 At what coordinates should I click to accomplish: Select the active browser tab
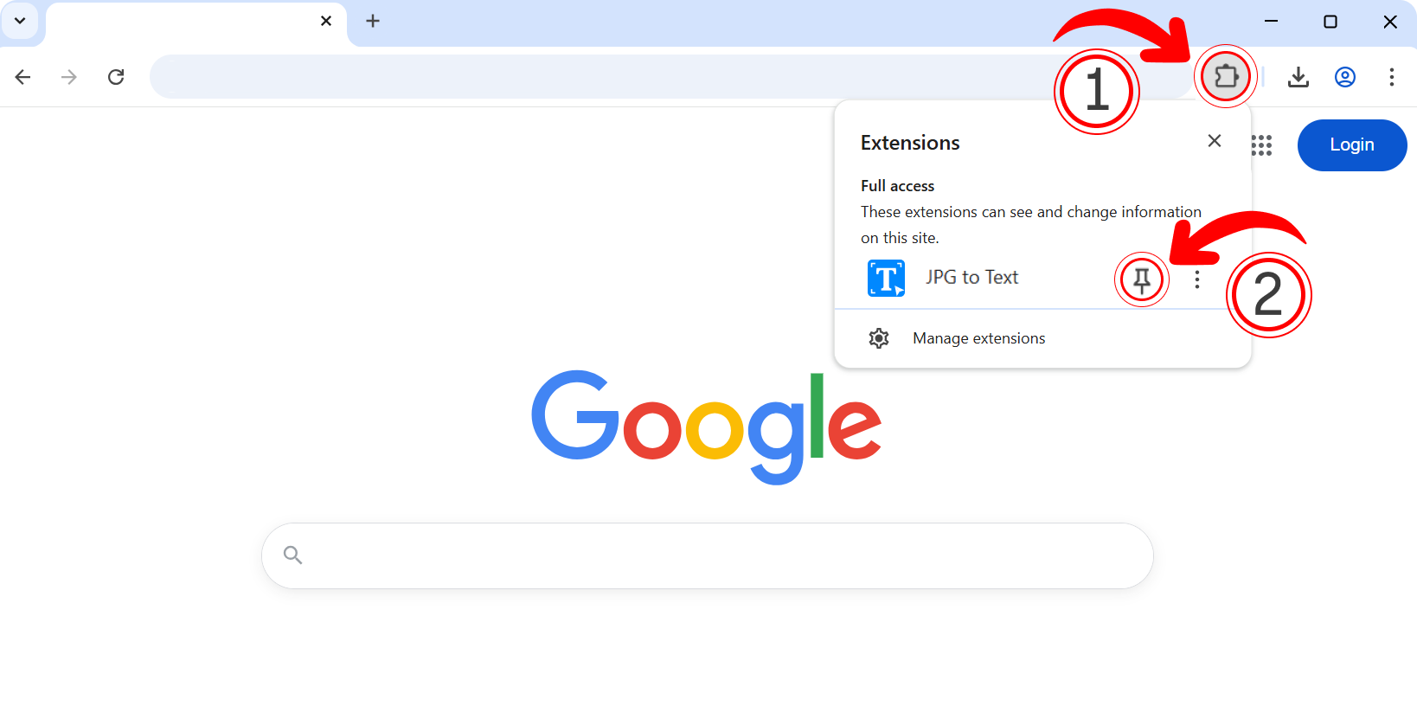pos(196,23)
